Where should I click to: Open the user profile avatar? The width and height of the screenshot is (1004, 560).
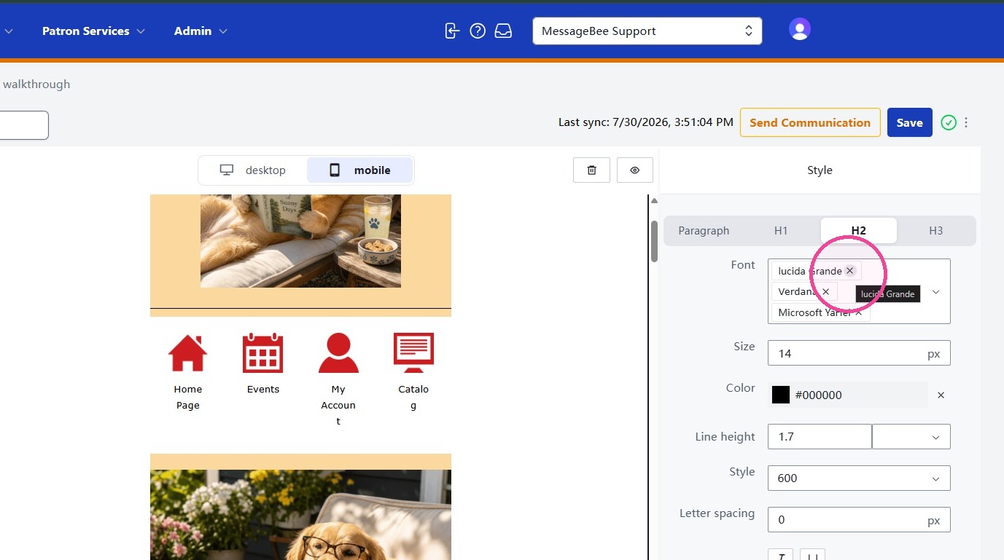coord(800,29)
